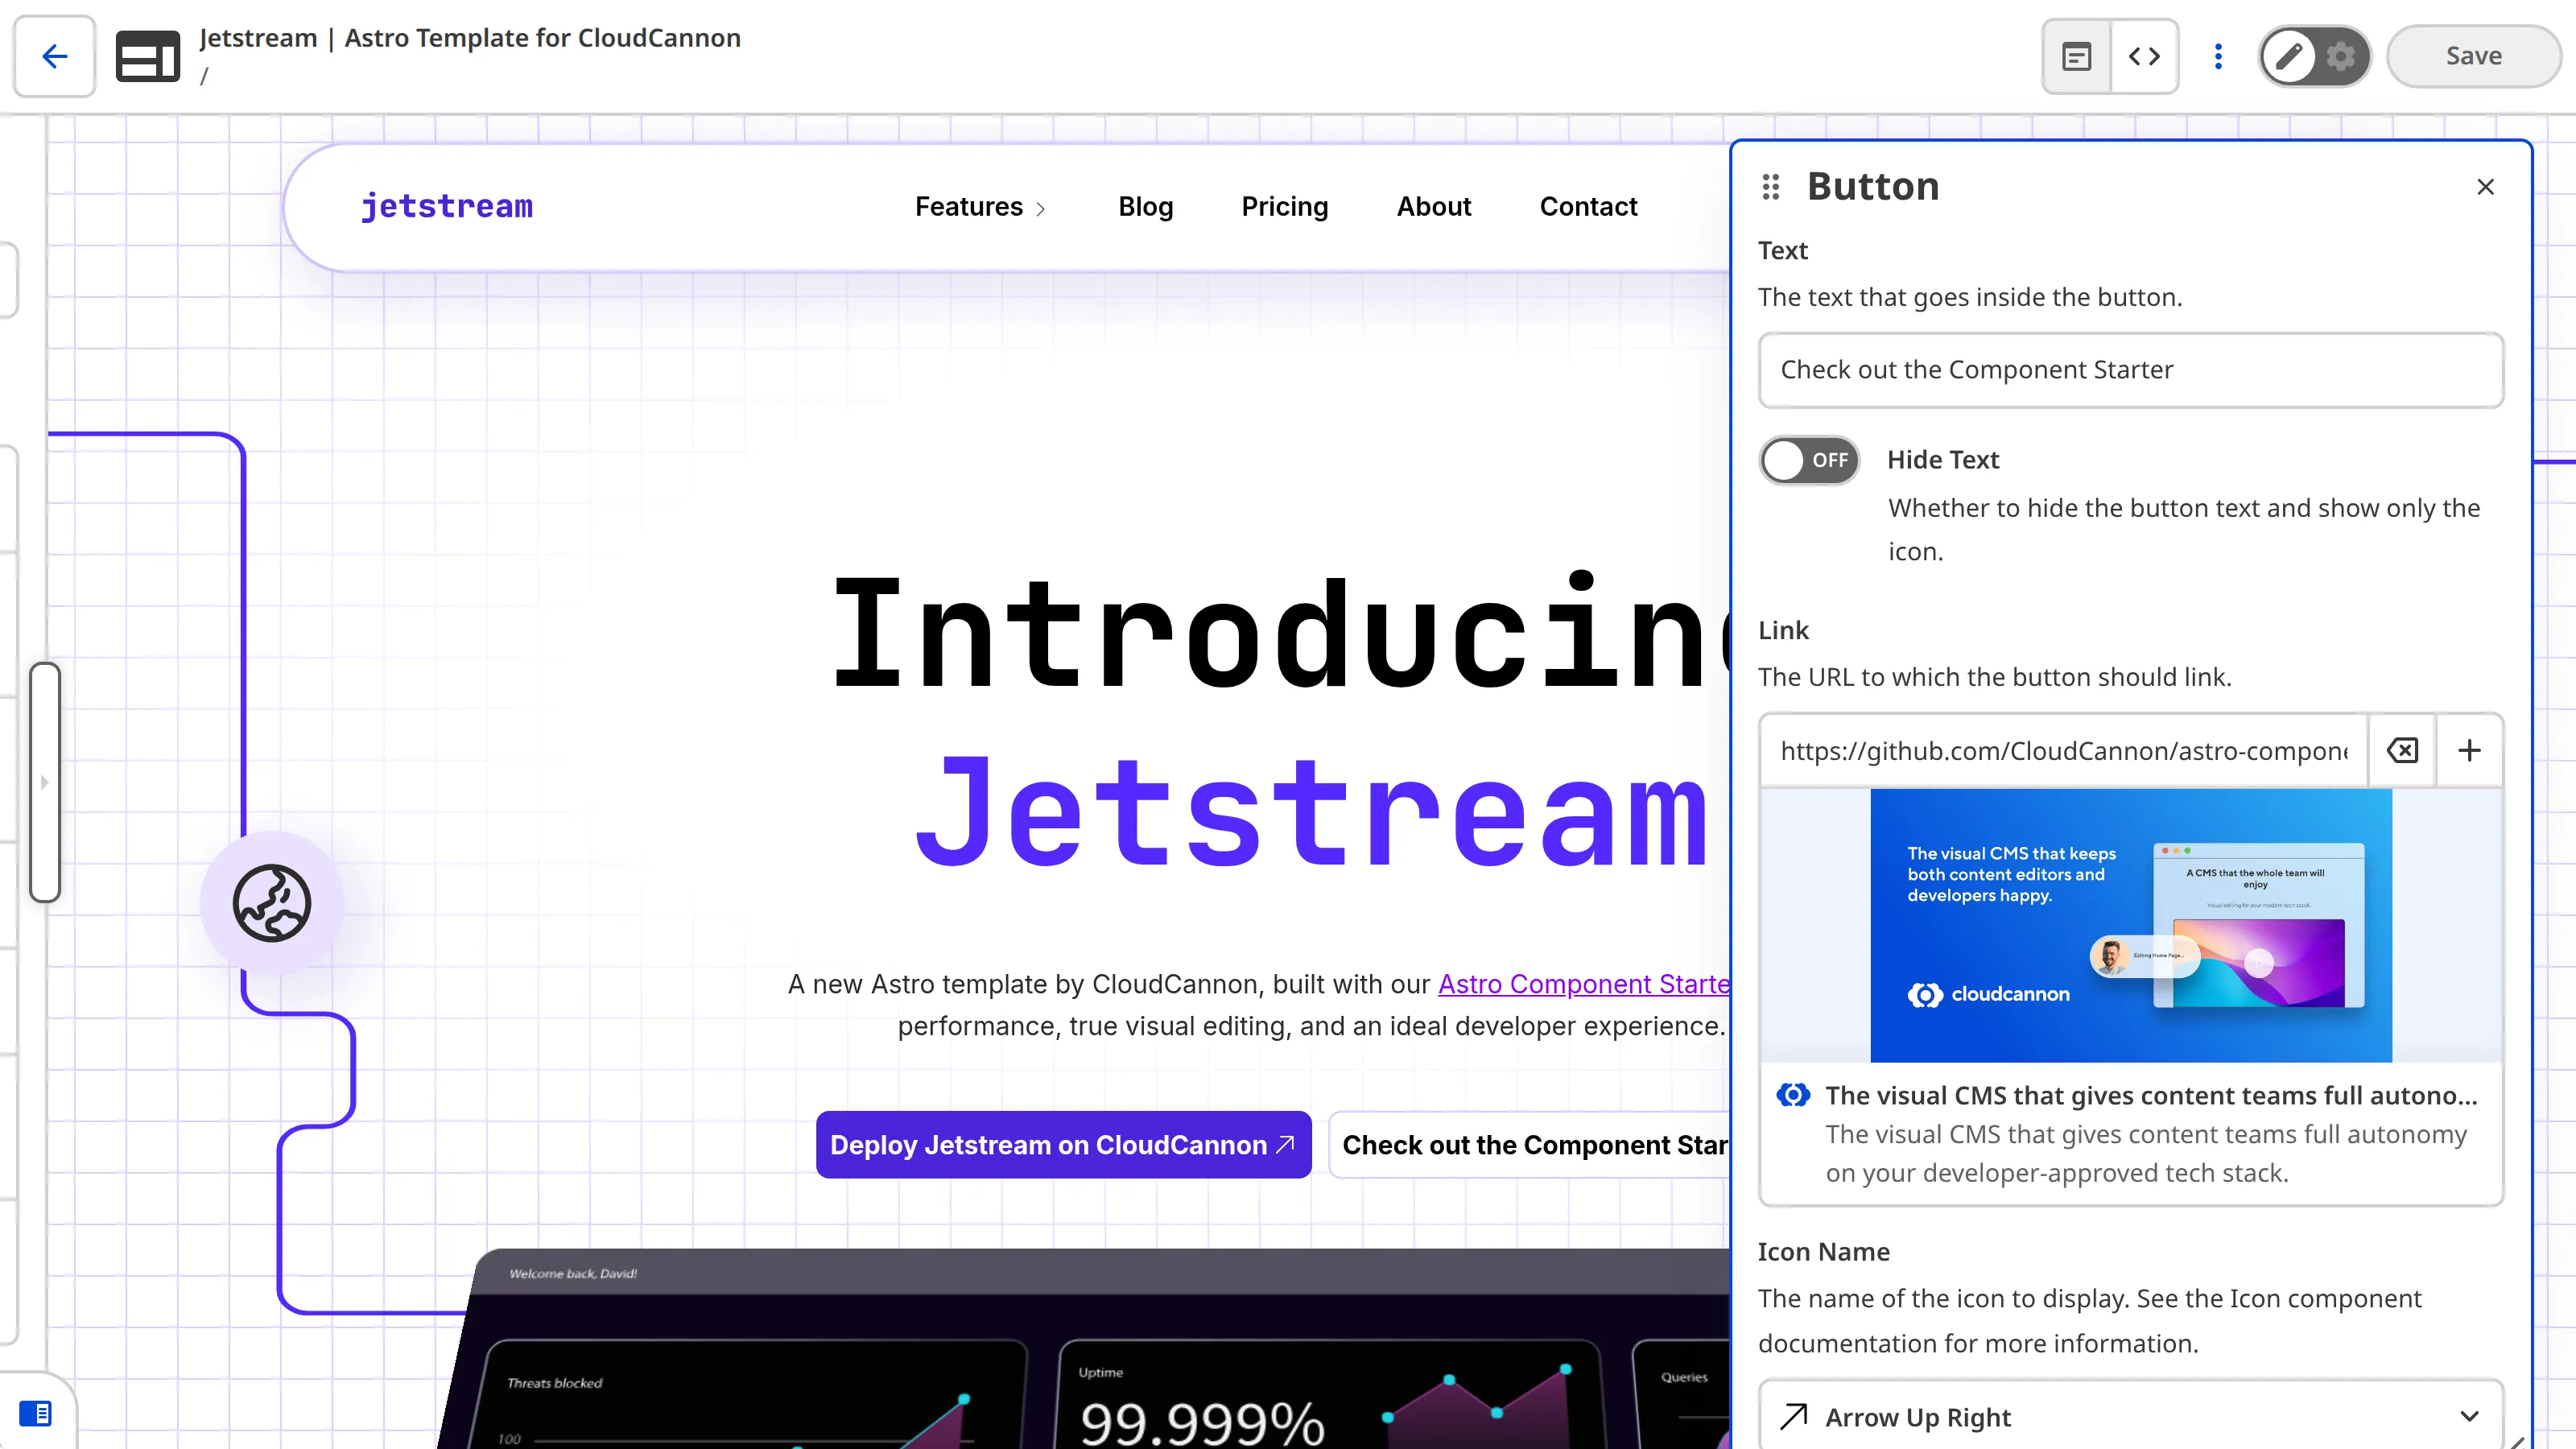
Task: Click the jetstream logo
Action: coord(447,206)
